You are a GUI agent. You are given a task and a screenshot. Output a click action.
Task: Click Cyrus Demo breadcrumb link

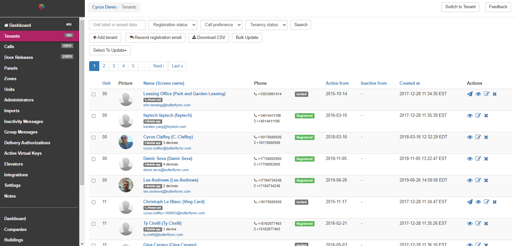pos(104,7)
